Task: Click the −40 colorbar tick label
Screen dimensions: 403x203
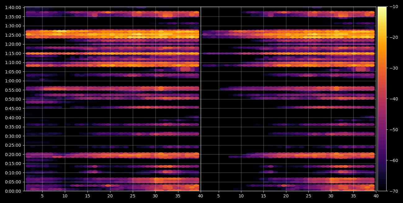Action: [x=393, y=99]
